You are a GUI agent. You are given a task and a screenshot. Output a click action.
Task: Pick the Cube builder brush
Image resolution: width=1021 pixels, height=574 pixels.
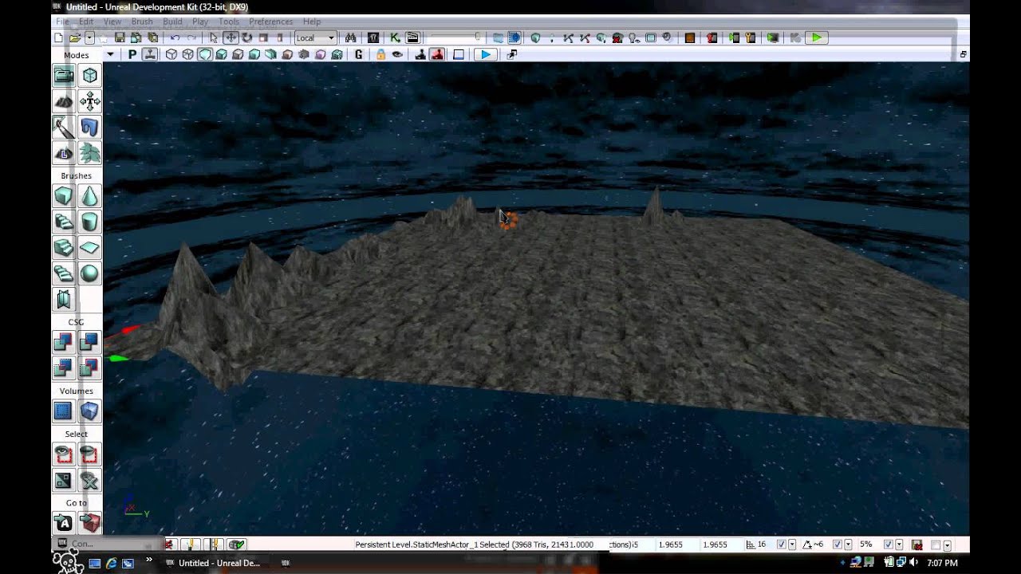(64, 196)
